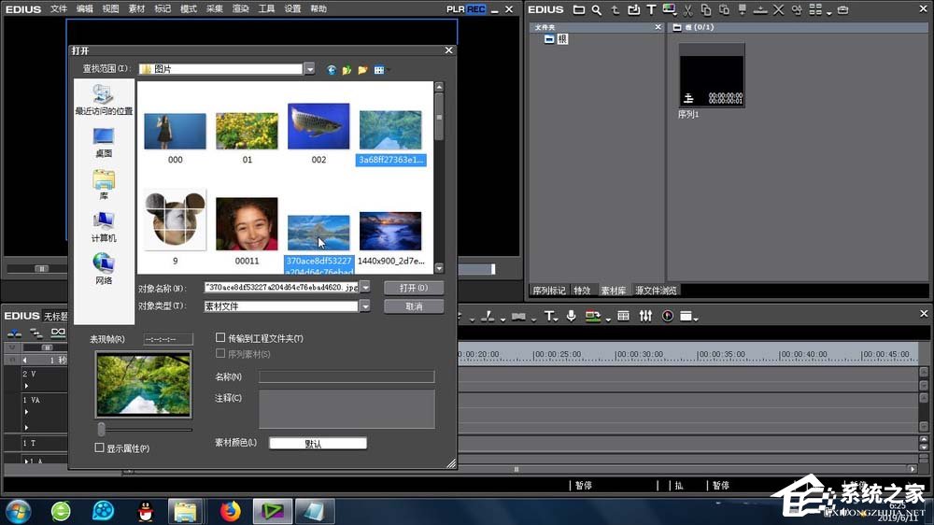Open the 文件 (File) menu
Viewport: 934px width, 525px height.
coord(59,8)
